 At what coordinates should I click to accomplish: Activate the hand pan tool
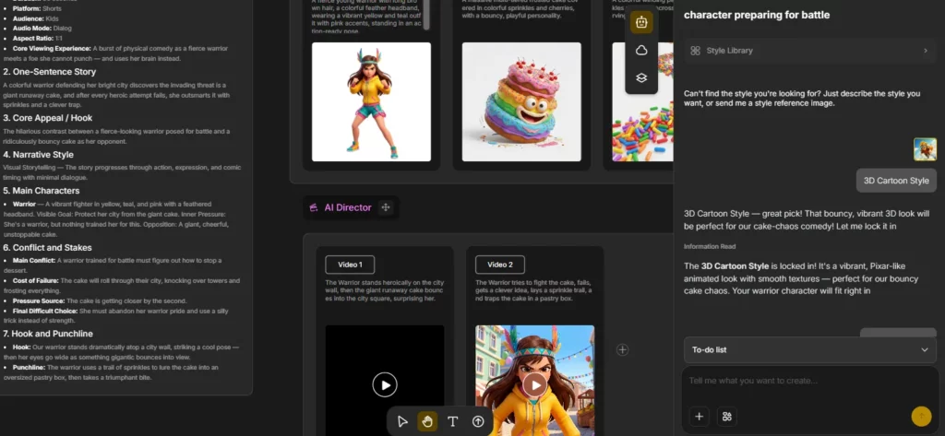coord(427,421)
